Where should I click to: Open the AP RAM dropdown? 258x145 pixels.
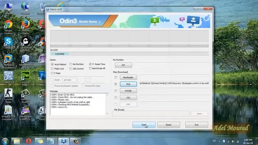point(70,80)
